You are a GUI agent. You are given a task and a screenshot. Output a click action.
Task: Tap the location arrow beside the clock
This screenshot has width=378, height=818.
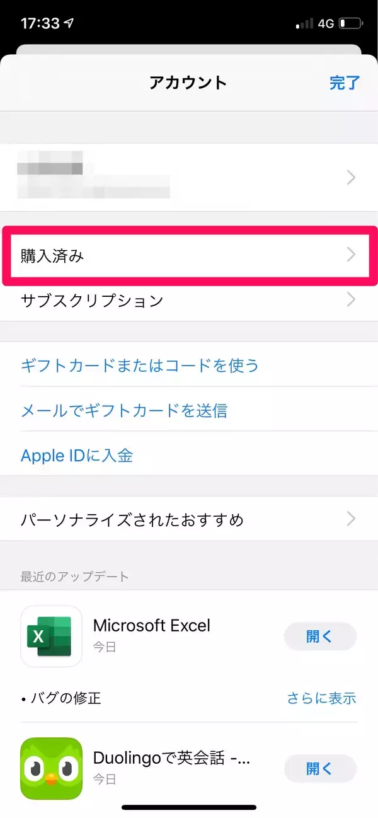click(69, 23)
